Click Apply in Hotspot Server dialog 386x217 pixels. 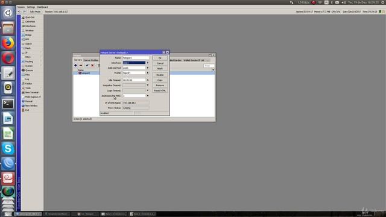point(160,69)
